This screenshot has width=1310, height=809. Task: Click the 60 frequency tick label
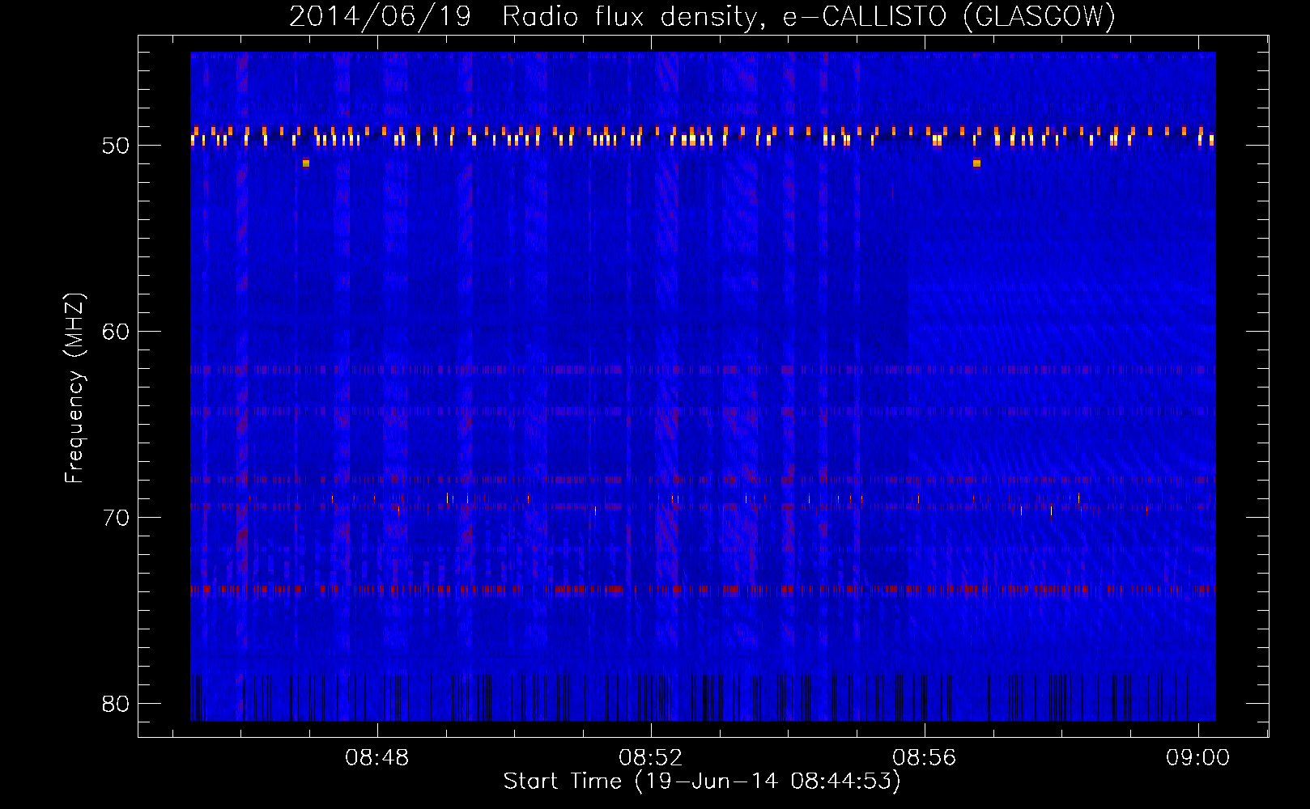[116, 332]
